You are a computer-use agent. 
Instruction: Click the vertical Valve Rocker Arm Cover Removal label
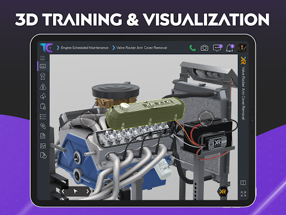pyautogui.click(x=243, y=93)
